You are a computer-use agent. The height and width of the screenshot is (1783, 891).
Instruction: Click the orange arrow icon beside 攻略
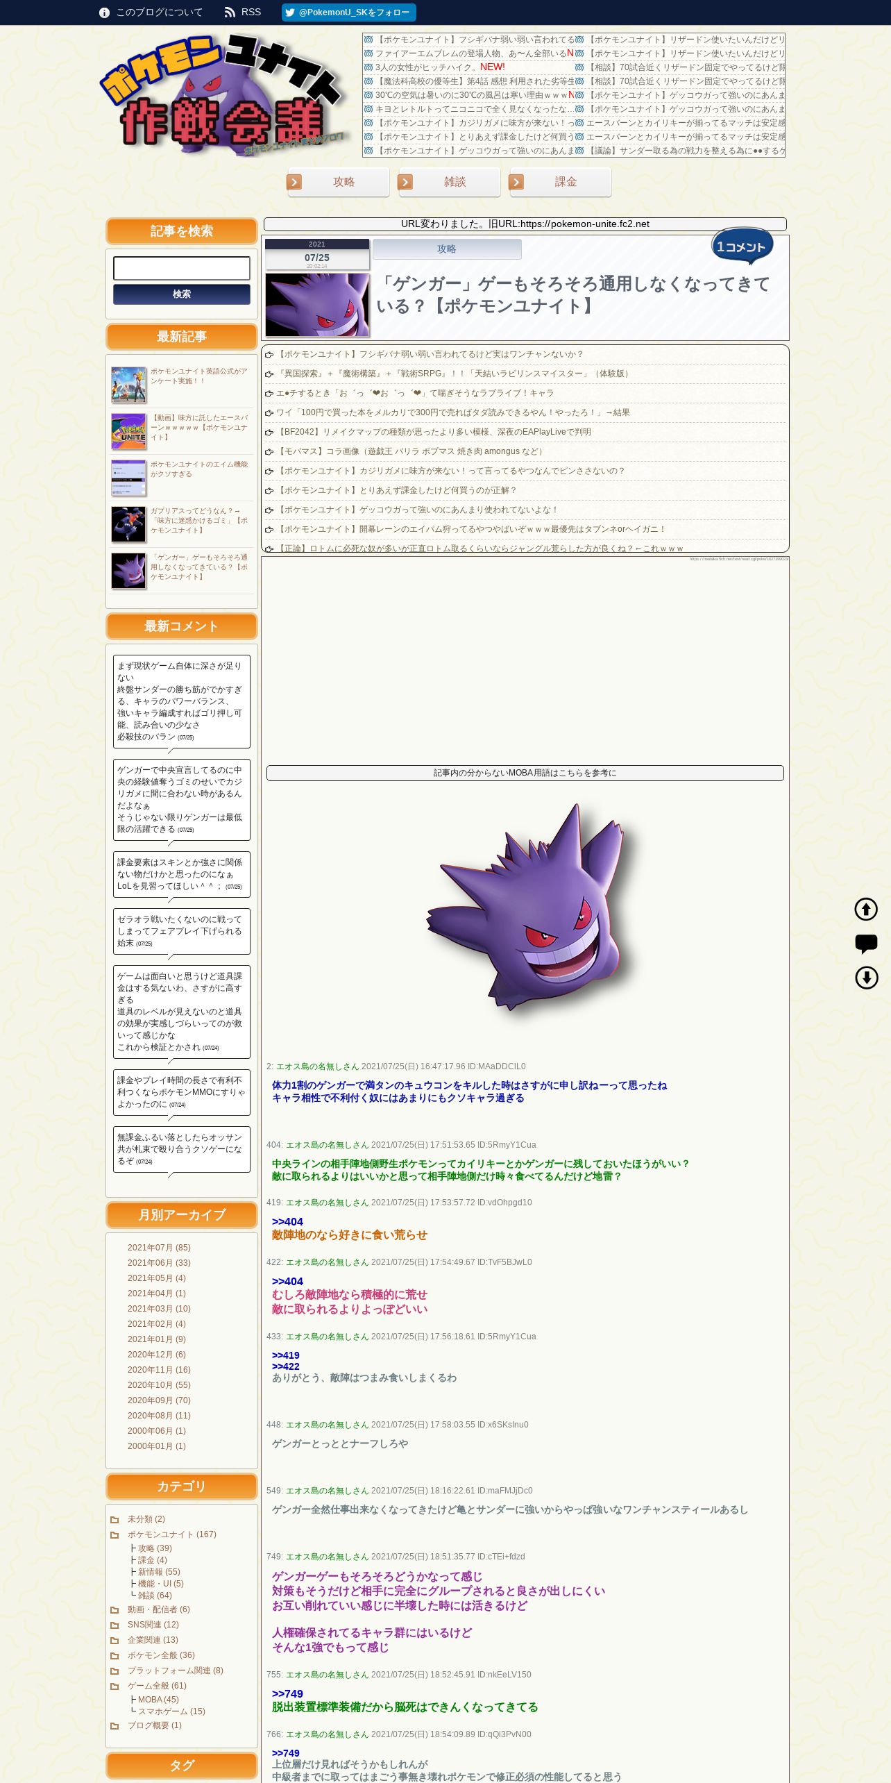[294, 182]
